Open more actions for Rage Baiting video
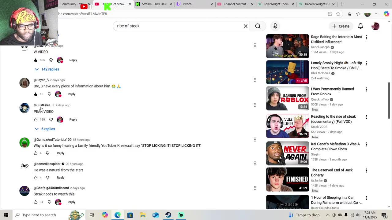392x220 pixels. (x=367, y=37)
